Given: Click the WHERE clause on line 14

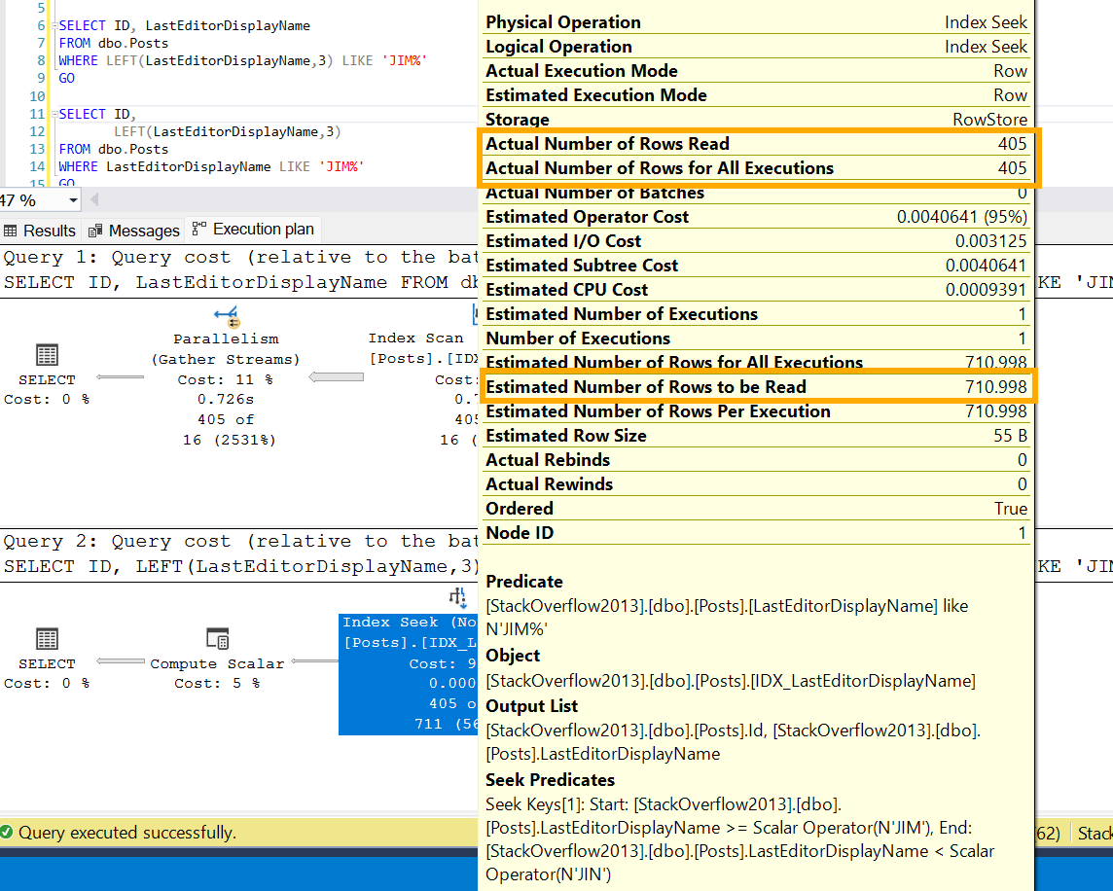Looking at the screenshot, I should tap(211, 167).
